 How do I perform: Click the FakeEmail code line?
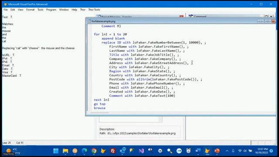141,87
